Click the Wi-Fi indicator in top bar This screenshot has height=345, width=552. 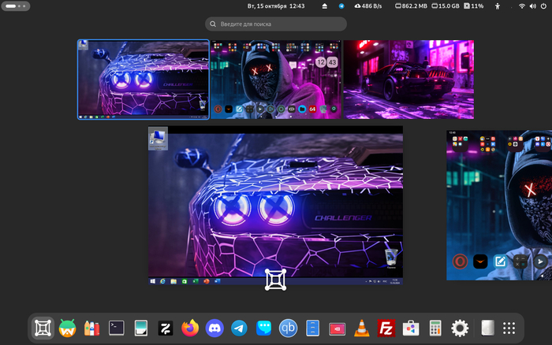(522, 6)
